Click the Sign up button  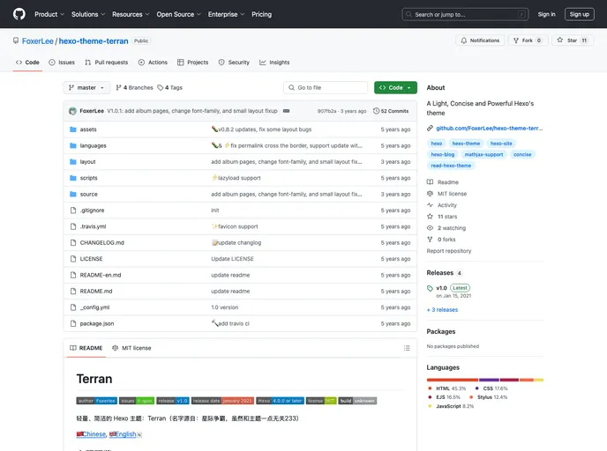[x=579, y=14]
